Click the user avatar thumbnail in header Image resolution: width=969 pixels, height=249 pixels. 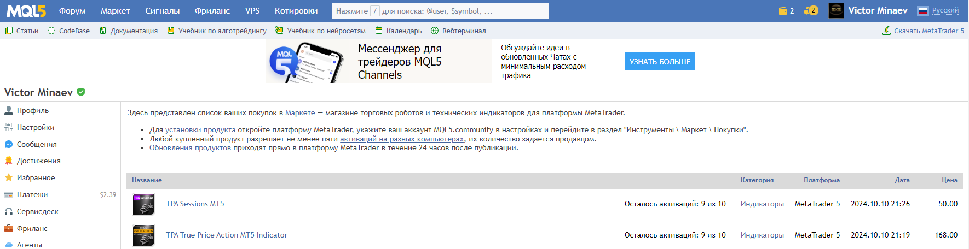click(x=836, y=10)
